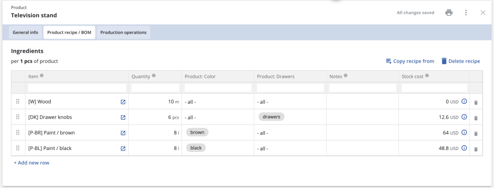The image size is (494, 188).
Task: Print the Television stand product
Action: point(449,13)
